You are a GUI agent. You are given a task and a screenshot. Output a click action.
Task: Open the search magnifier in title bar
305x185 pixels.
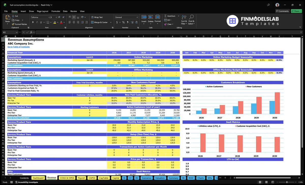[269, 5]
